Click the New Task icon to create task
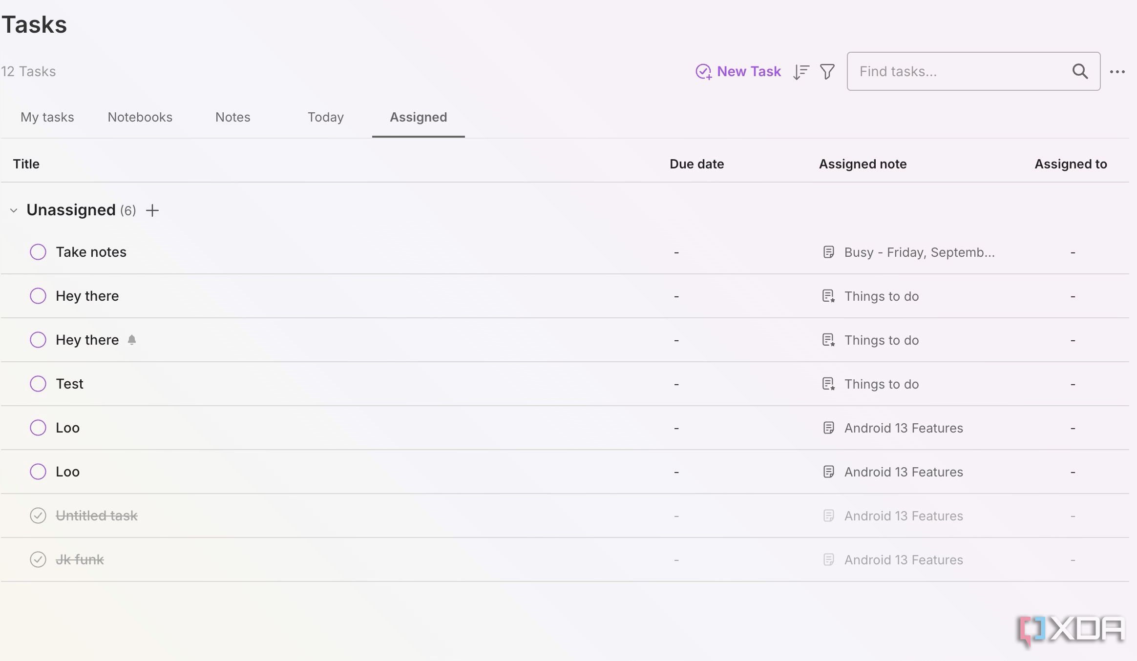The width and height of the screenshot is (1137, 661). tap(703, 71)
